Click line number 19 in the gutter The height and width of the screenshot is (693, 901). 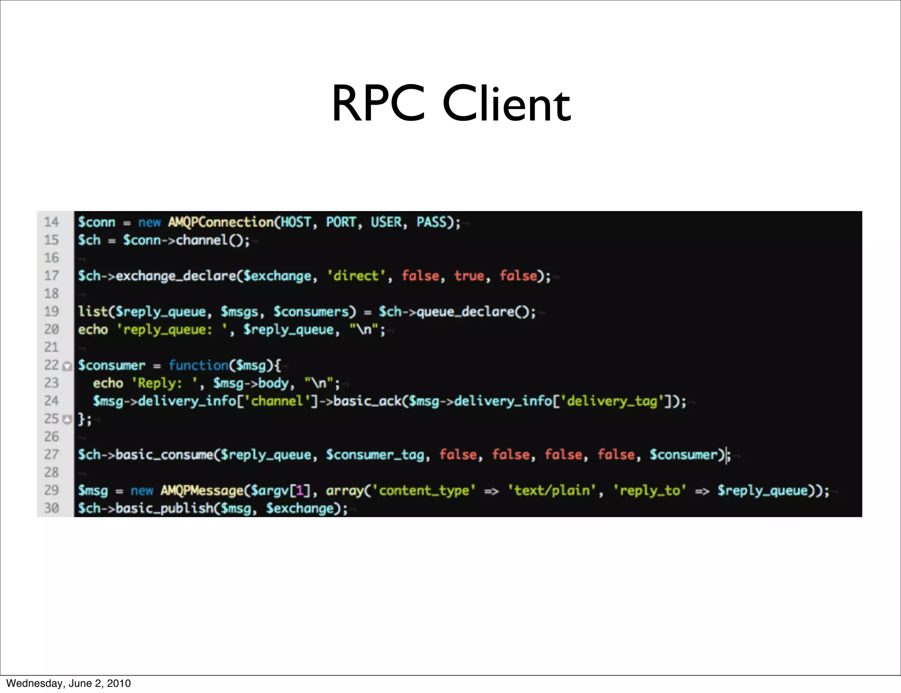[51, 311]
